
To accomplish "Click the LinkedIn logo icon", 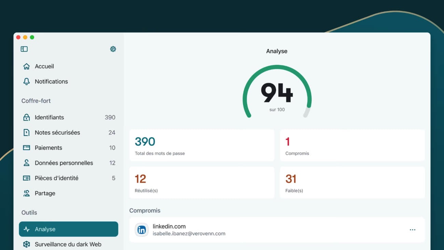I will point(141,230).
